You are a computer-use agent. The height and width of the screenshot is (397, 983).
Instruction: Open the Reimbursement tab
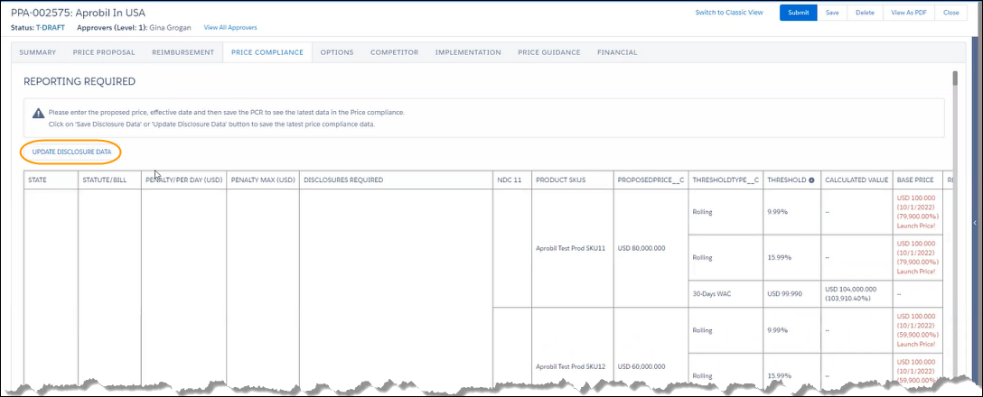coord(183,52)
